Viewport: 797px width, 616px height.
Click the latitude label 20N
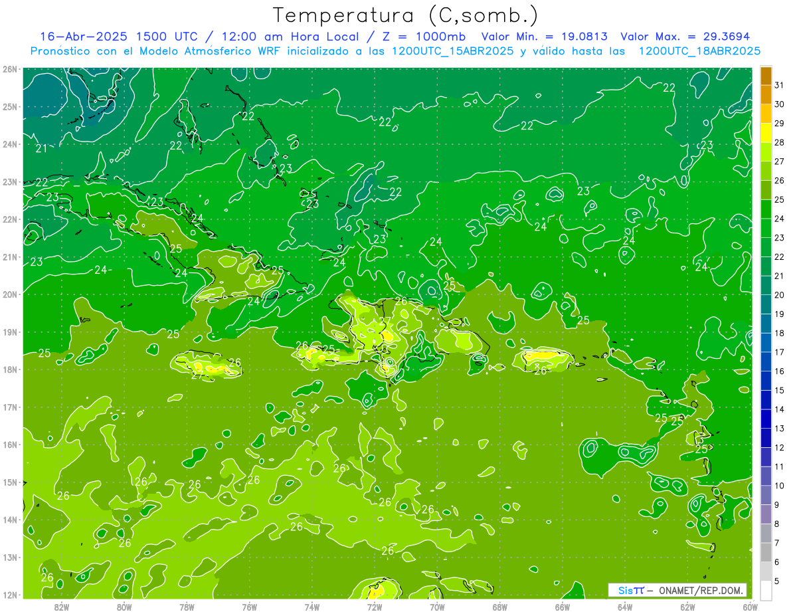point(9,294)
